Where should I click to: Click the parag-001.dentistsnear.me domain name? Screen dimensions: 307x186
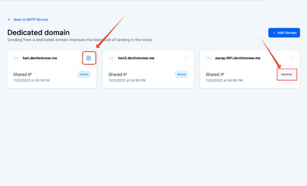(238, 58)
